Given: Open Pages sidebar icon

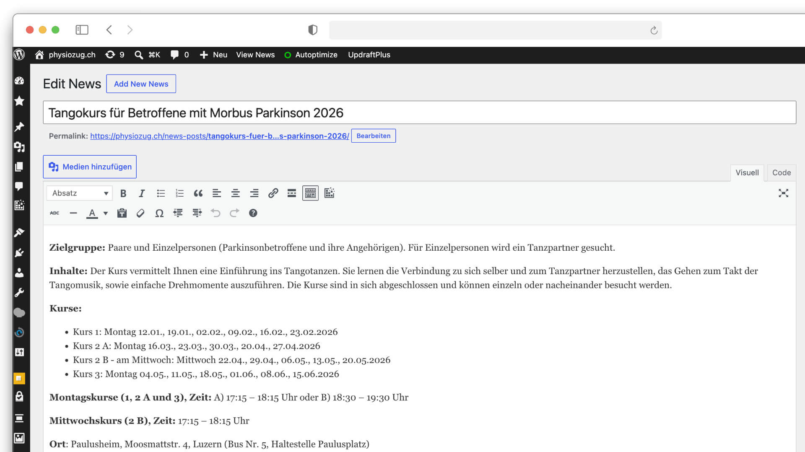Looking at the screenshot, I should tap(19, 167).
